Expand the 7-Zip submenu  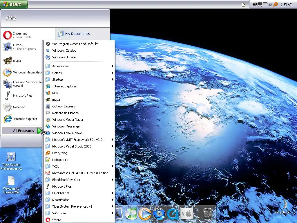pyautogui.click(x=79, y=166)
